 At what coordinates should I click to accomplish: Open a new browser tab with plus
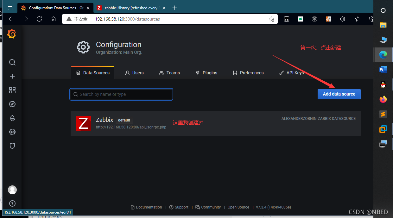[x=174, y=8]
